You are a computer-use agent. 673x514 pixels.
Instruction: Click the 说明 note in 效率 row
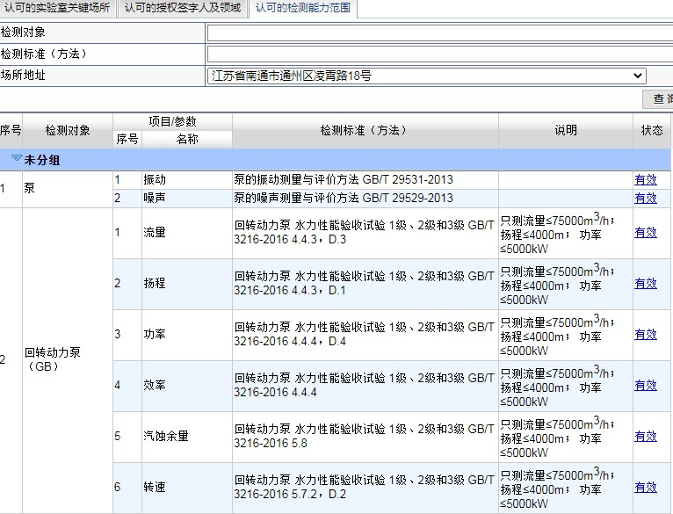click(x=558, y=386)
